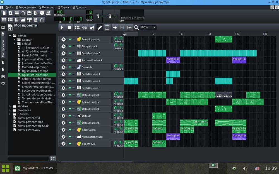Toggle the metronome

tap(48, 13)
